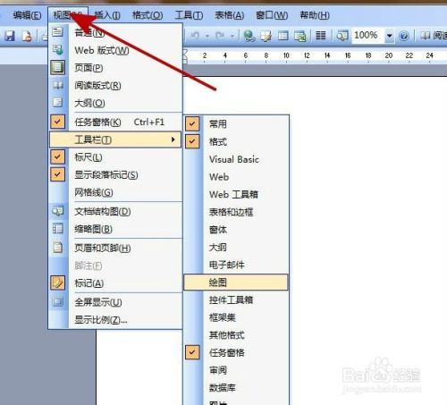Toggle the 任务窗格 checkmark in toolbar submenu
Screen dimensions: 447x405
(x=192, y=352)
